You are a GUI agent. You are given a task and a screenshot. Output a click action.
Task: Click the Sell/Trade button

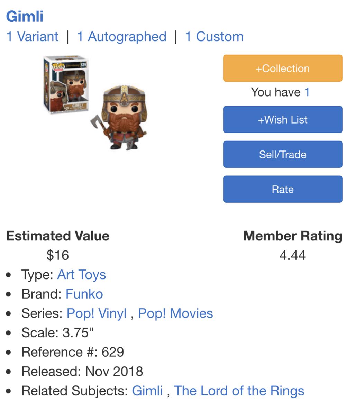point(282,154)
